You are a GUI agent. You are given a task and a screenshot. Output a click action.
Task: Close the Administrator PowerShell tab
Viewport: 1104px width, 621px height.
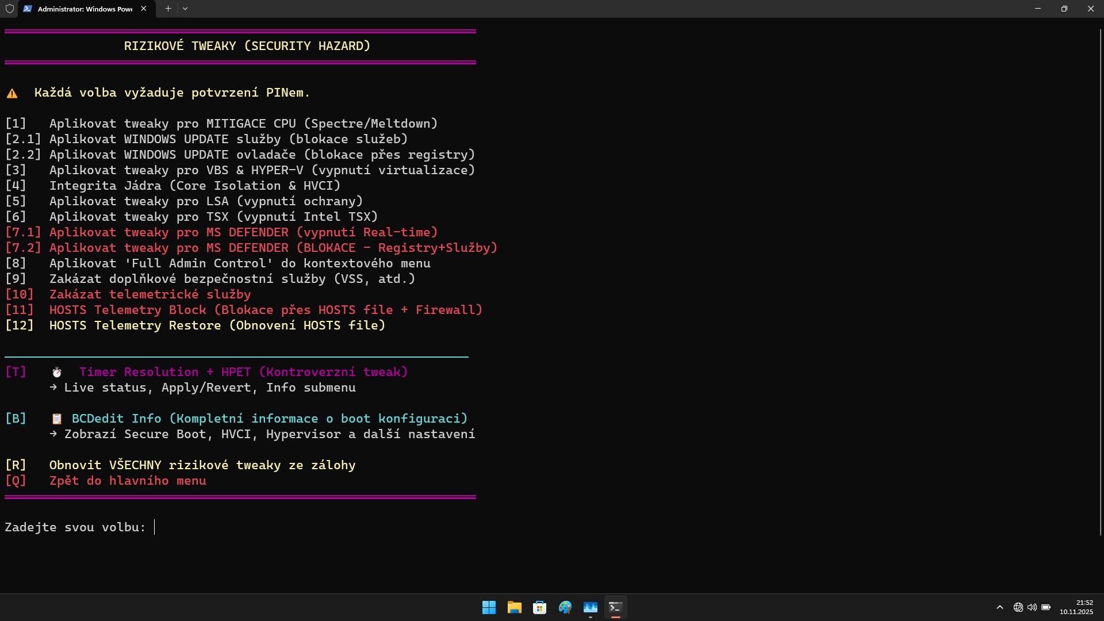(143, 9)
